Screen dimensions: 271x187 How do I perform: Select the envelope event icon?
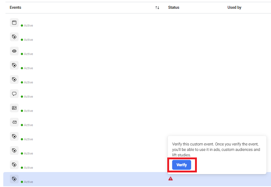click(14, 122)
